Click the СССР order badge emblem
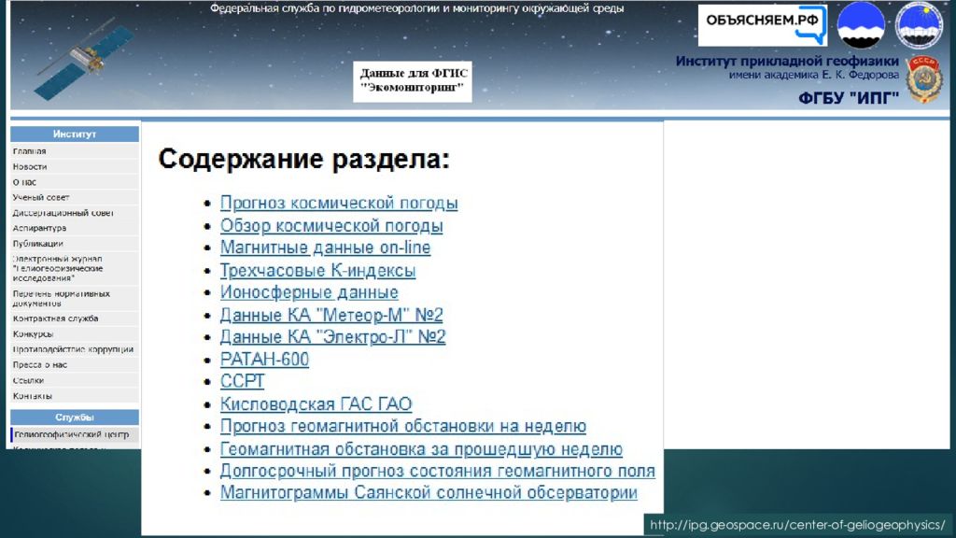The height and width of the screenshot is (538, 956). point(923,80)
